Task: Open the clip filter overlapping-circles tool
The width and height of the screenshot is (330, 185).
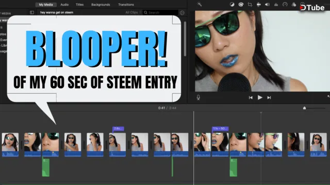Action: (x=294, y=5)
